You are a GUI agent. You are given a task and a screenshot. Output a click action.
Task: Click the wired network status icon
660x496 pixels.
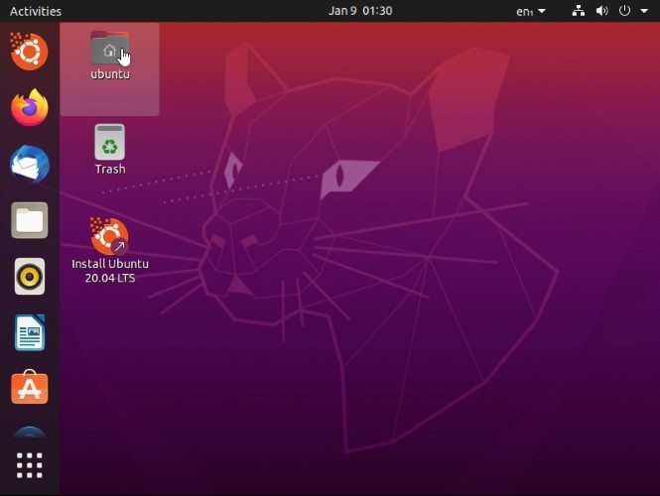point(579,11)
